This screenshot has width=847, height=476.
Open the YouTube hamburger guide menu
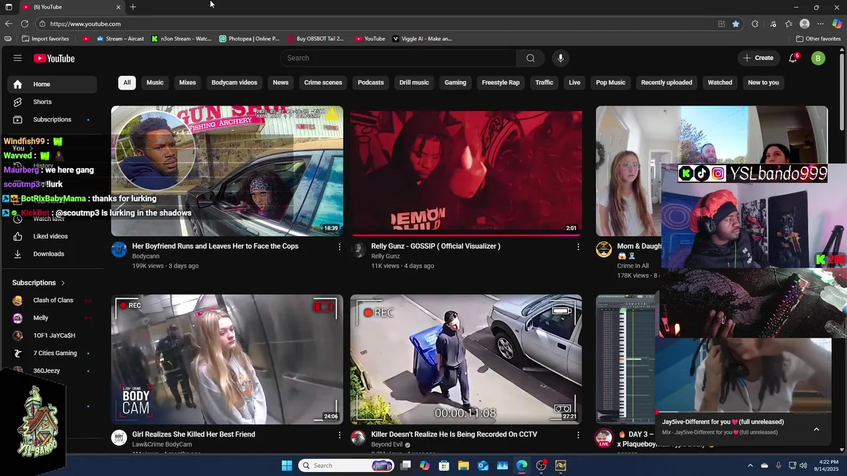[x=18, y=58]
